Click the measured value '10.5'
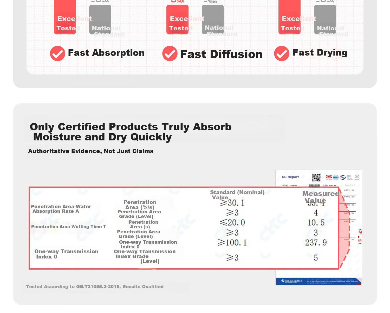 click(x=316, y=223)
